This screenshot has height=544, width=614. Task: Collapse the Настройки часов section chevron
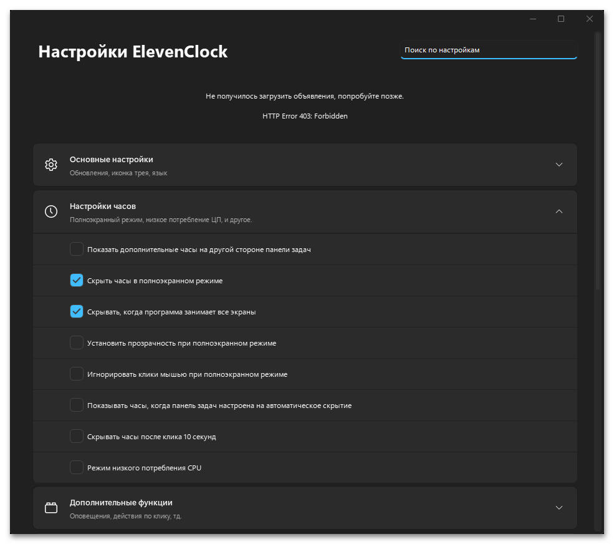pyautogui.click(x=559, y=211)
